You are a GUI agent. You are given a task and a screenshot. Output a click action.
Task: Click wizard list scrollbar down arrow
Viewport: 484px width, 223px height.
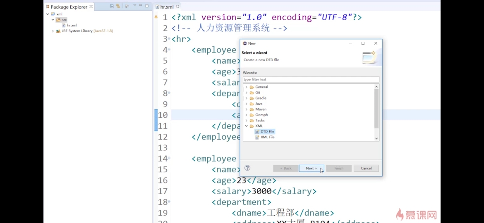coord(376,139)
